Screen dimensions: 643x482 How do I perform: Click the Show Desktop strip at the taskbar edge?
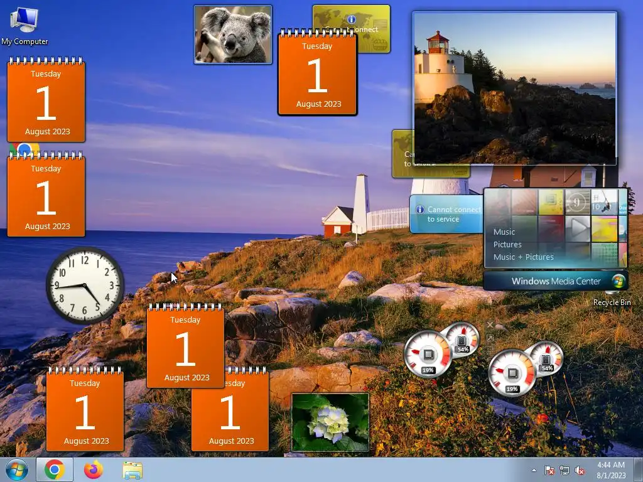point(638,469)
